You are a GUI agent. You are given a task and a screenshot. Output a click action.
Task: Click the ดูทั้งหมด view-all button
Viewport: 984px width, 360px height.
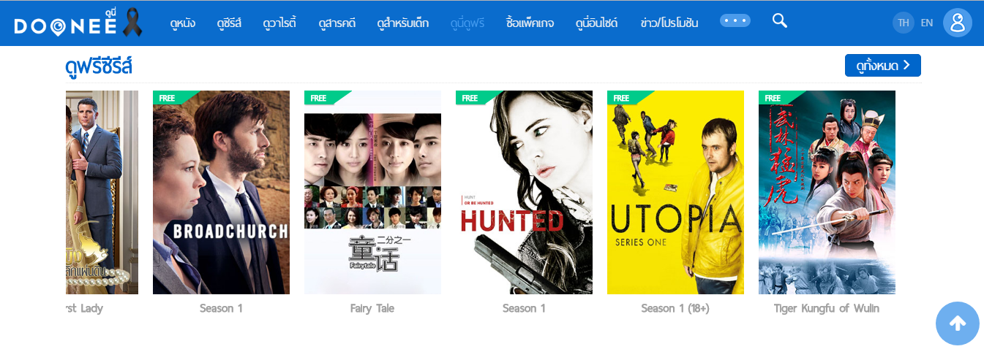coord(883,65)
